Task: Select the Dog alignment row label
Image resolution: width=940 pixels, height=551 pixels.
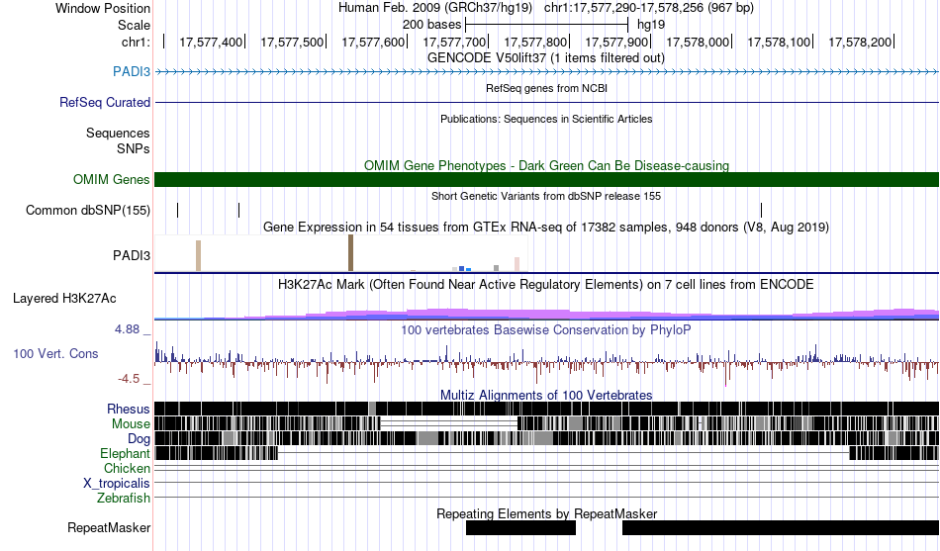Action: coord(140,439)
